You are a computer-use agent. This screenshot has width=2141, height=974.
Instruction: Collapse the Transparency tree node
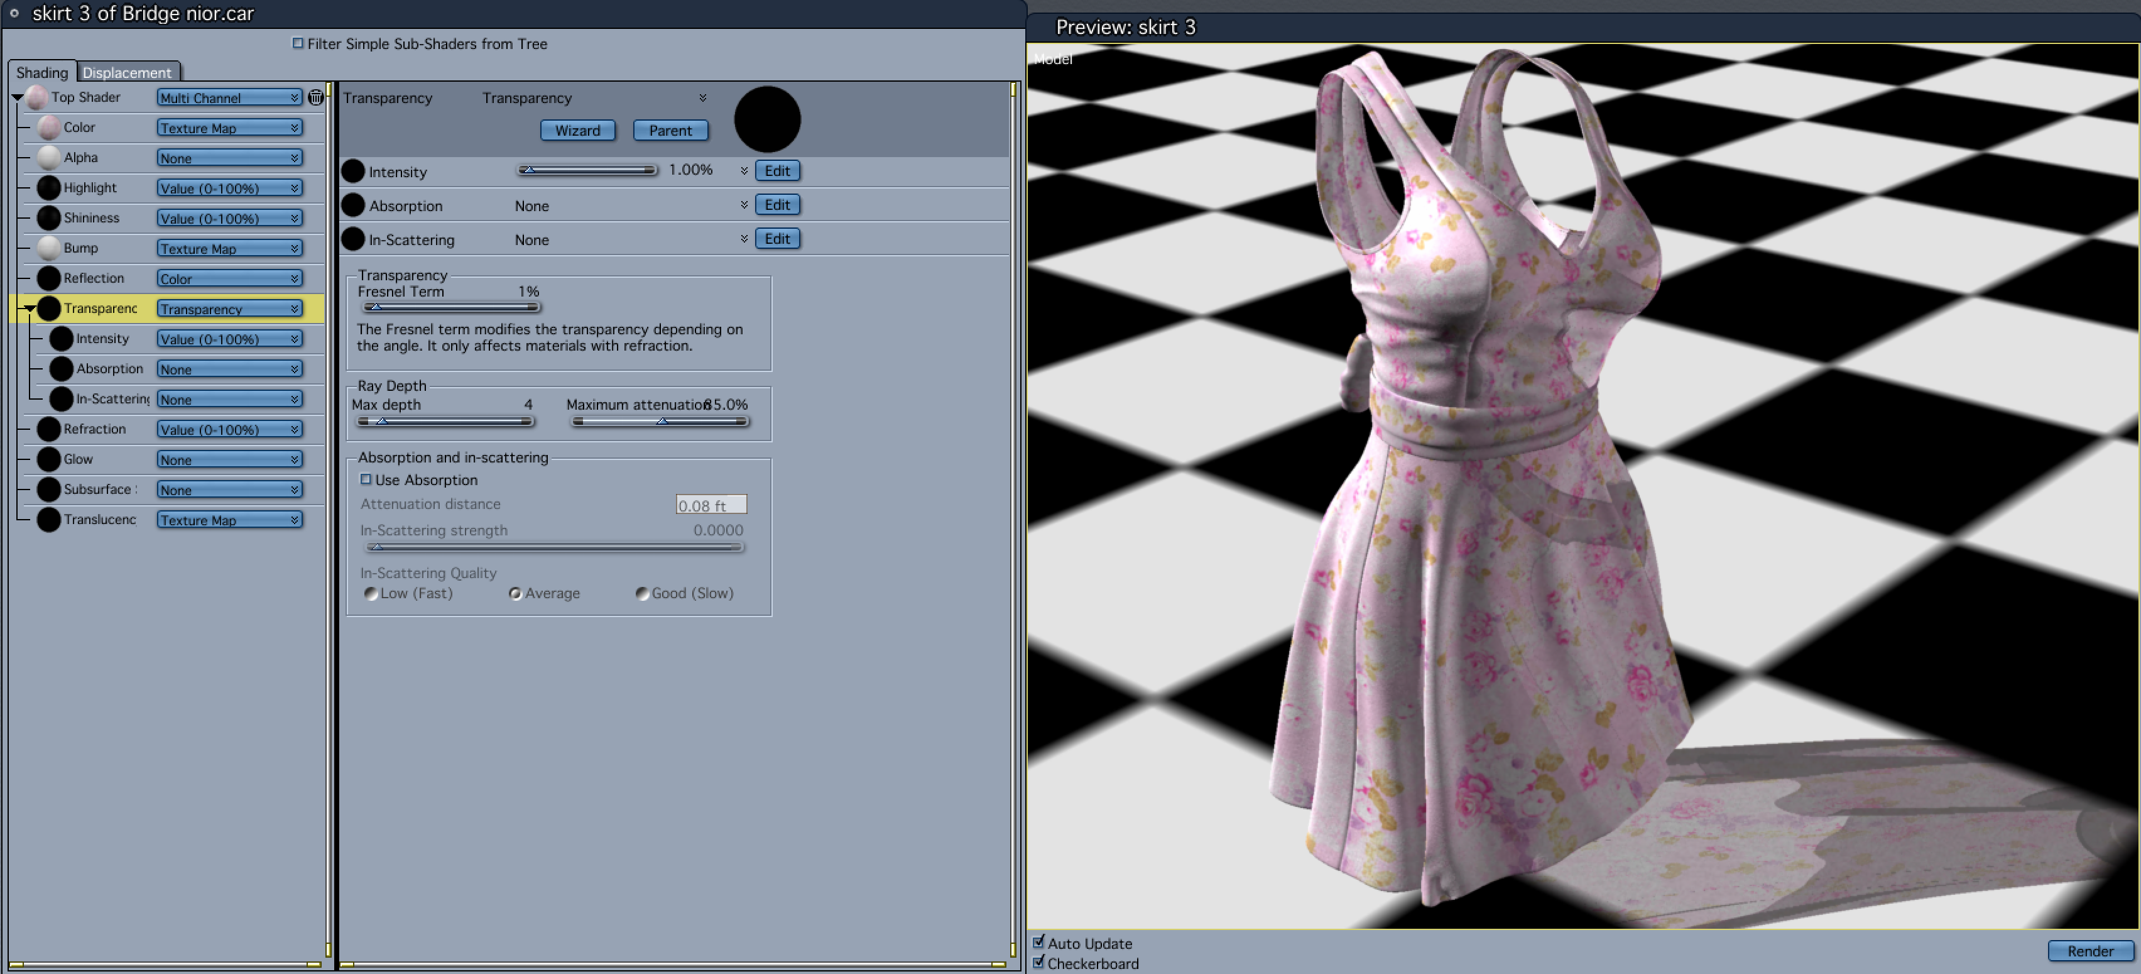click(x=29, y=309)
